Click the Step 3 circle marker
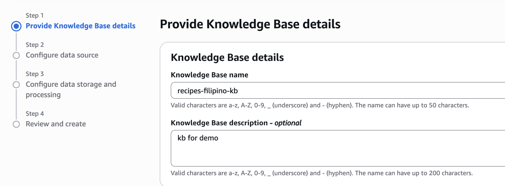This screenshot has width=505, height=186. (x=16, y=85)
